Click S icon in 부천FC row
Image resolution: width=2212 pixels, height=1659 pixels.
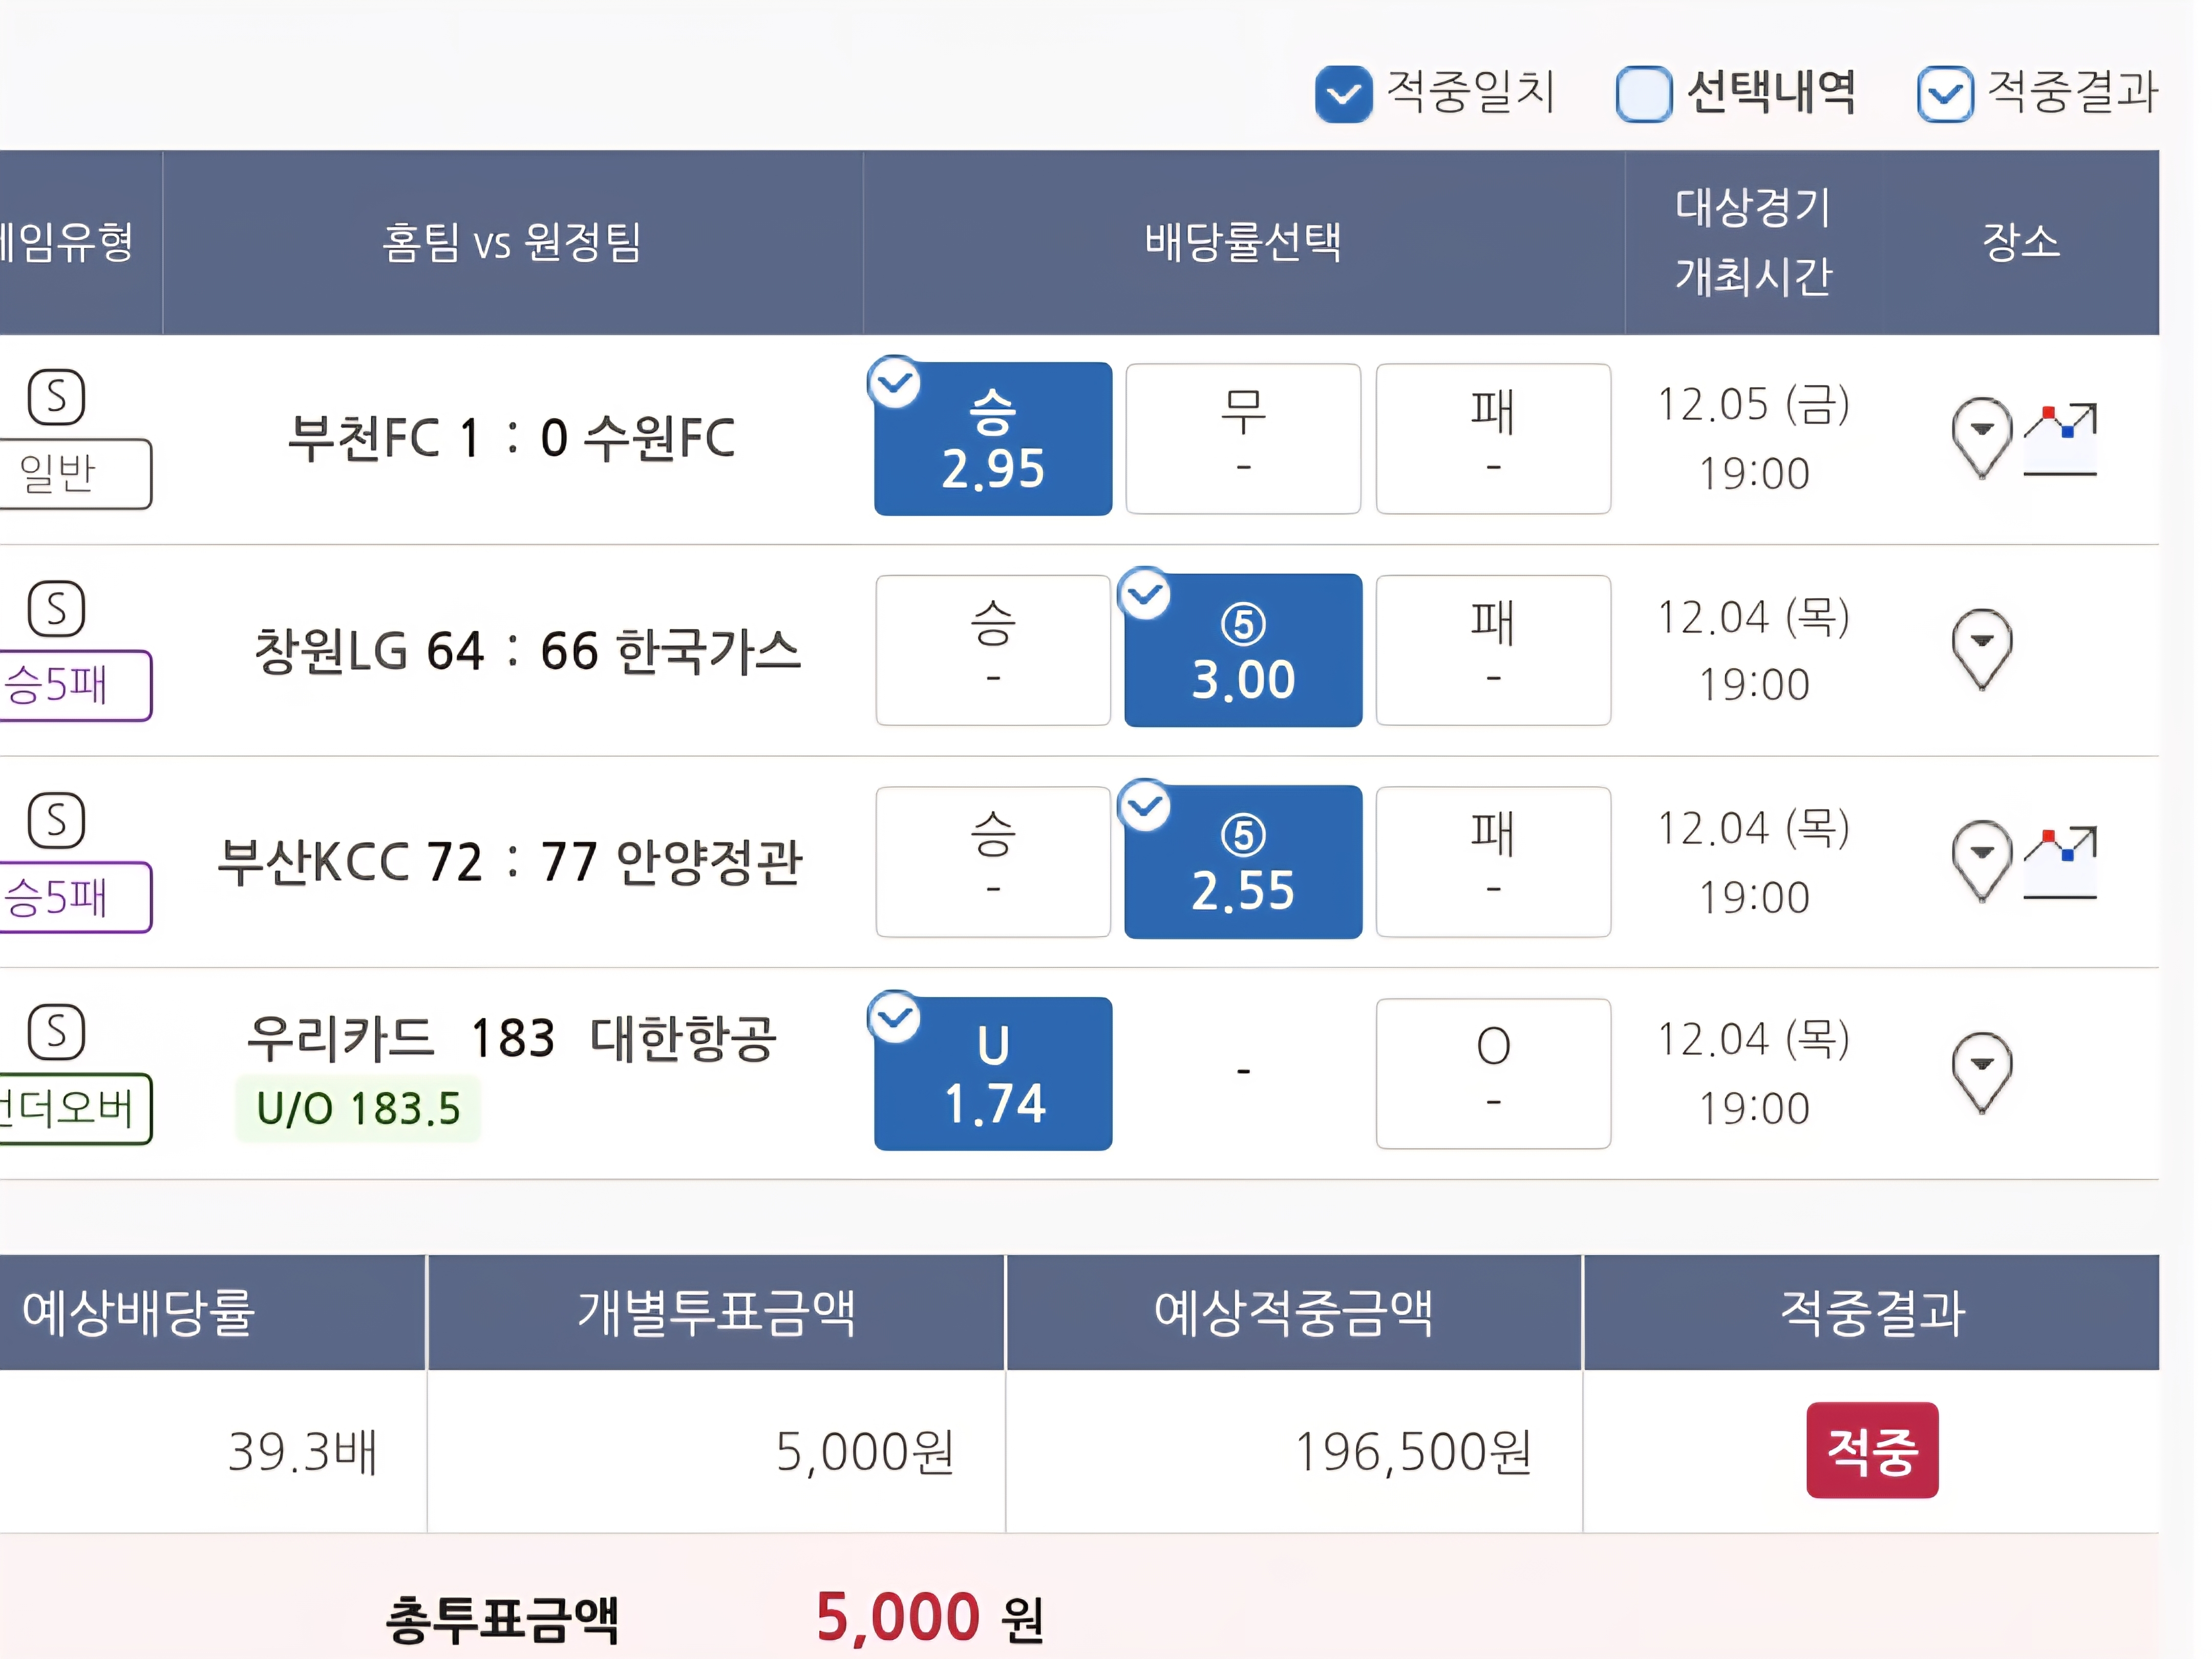56,397
